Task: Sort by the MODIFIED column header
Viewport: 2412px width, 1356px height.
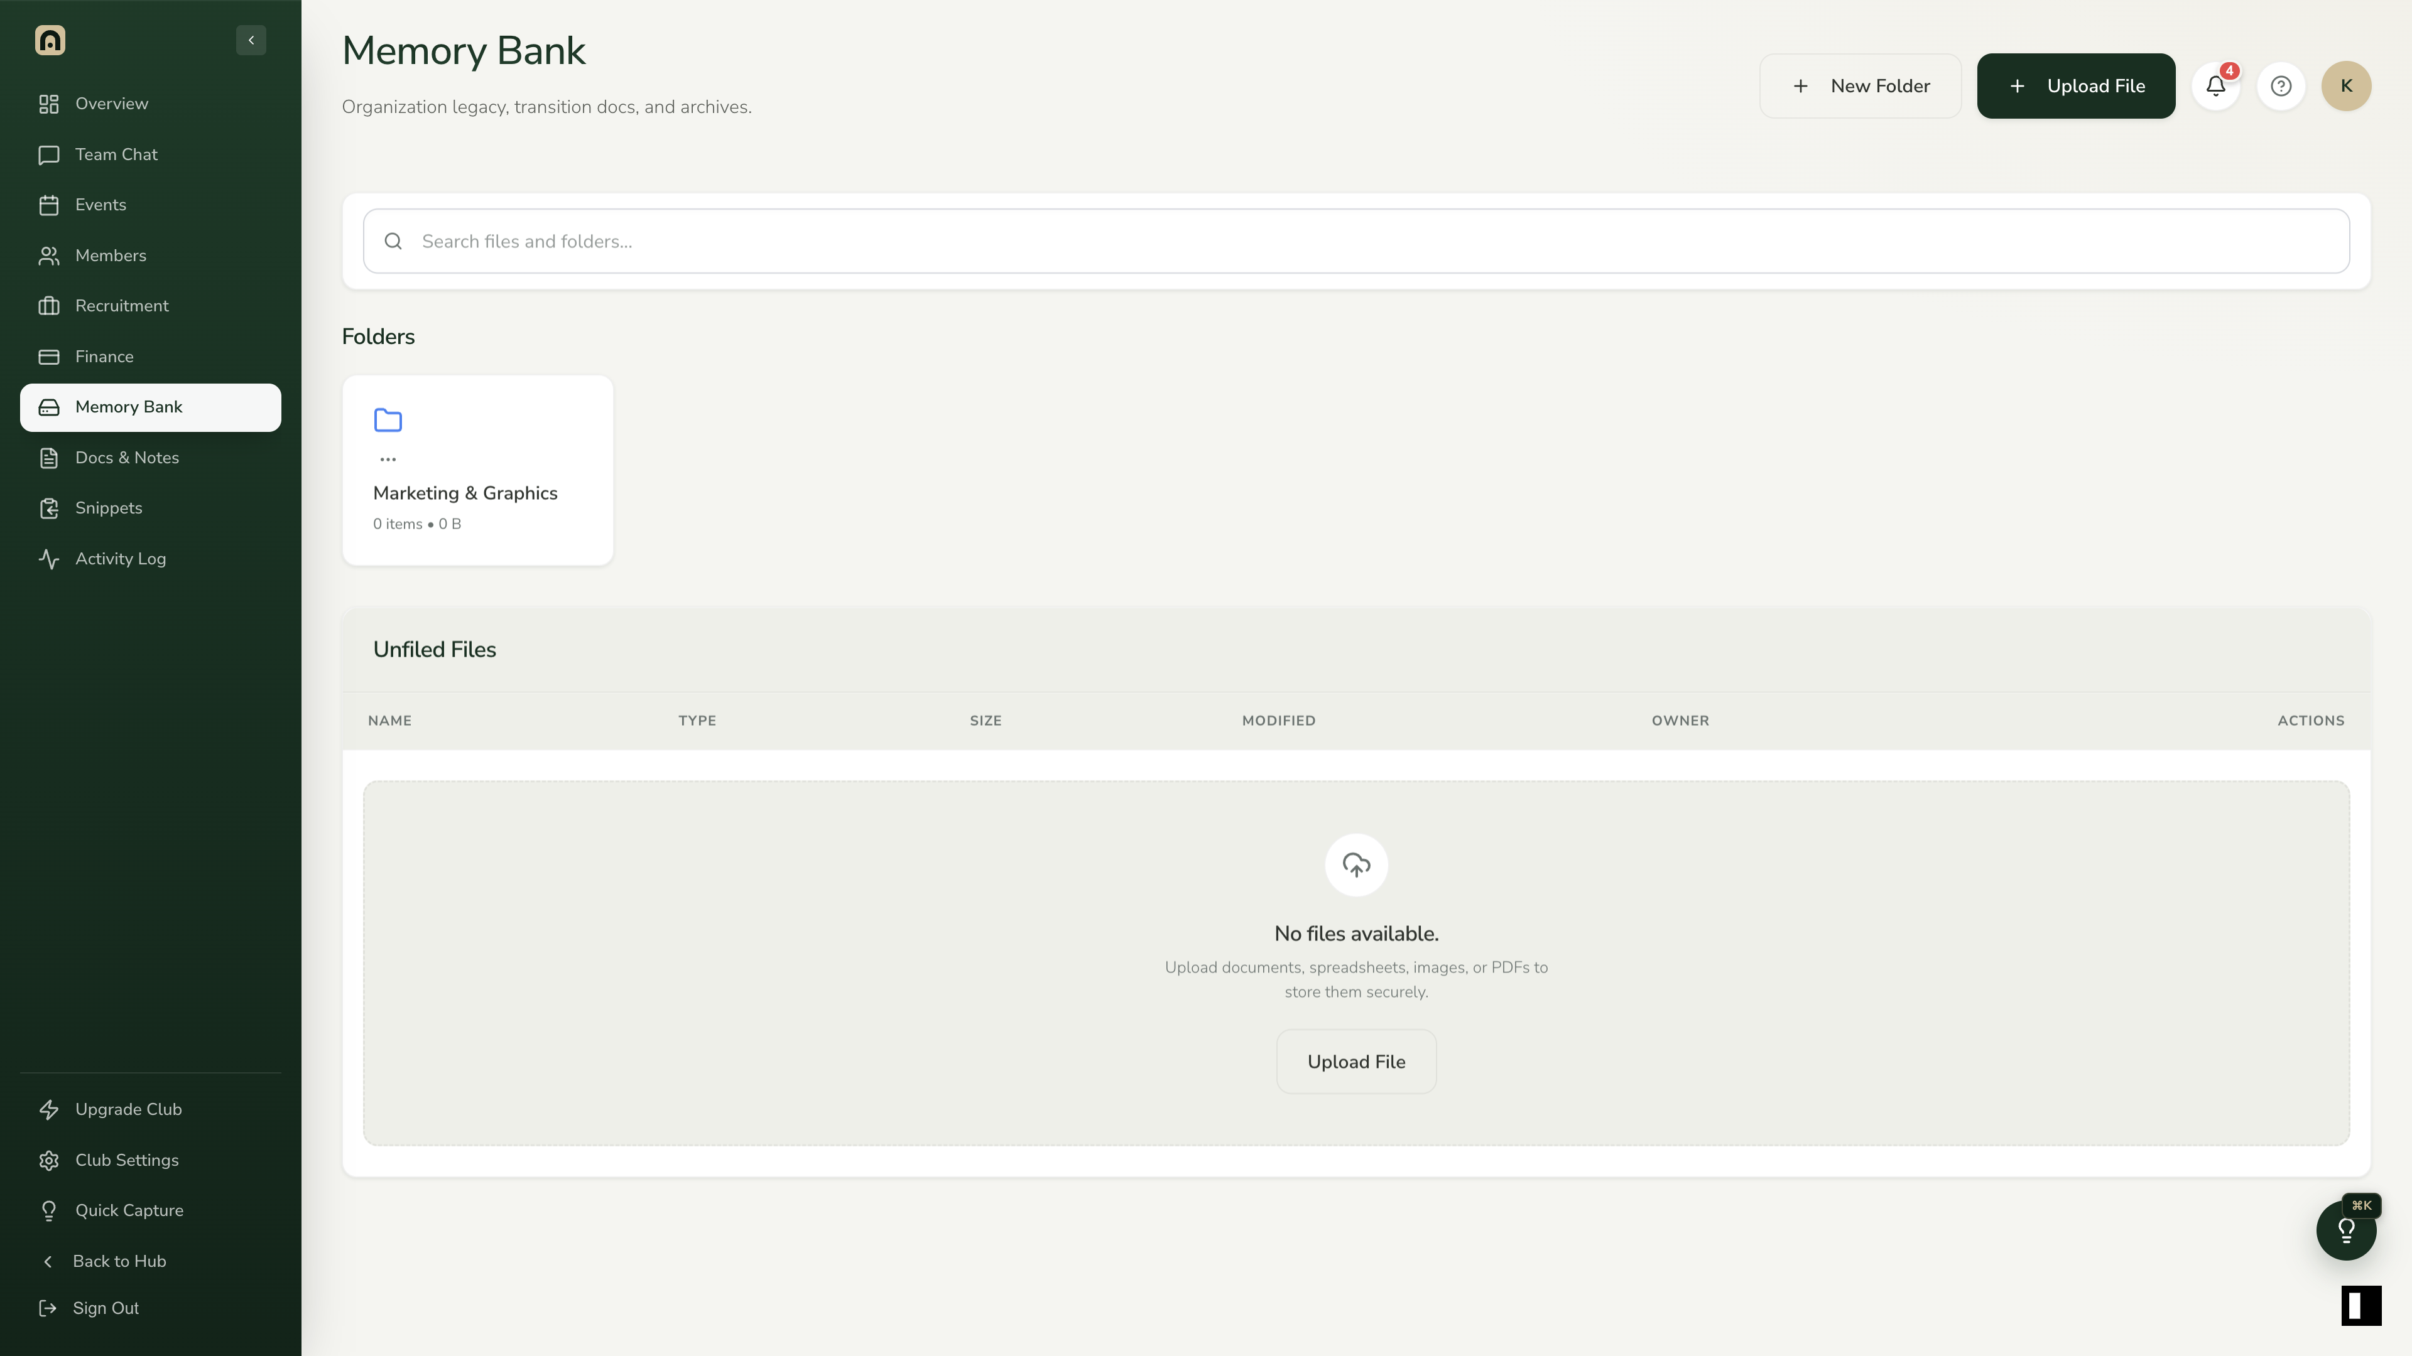Action: 1279,721
